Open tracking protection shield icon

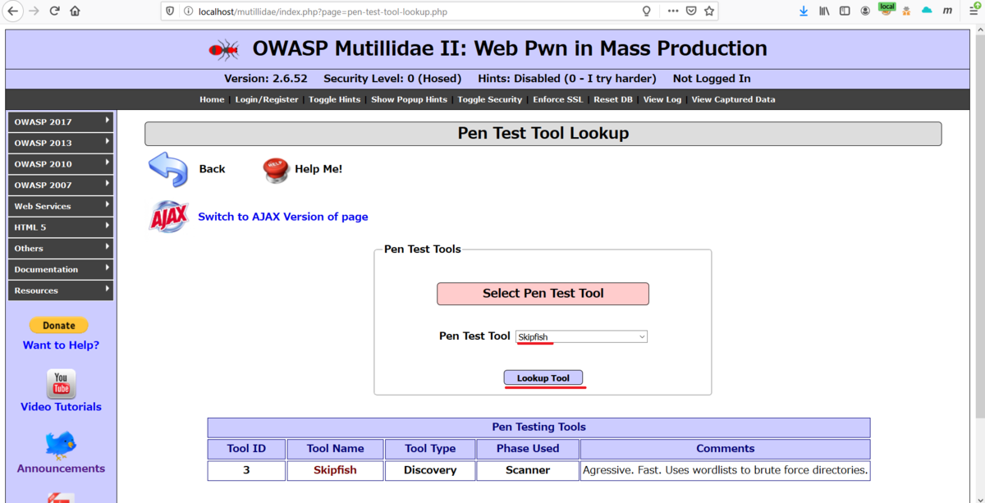pyautogui.click(x=170, y=11)
